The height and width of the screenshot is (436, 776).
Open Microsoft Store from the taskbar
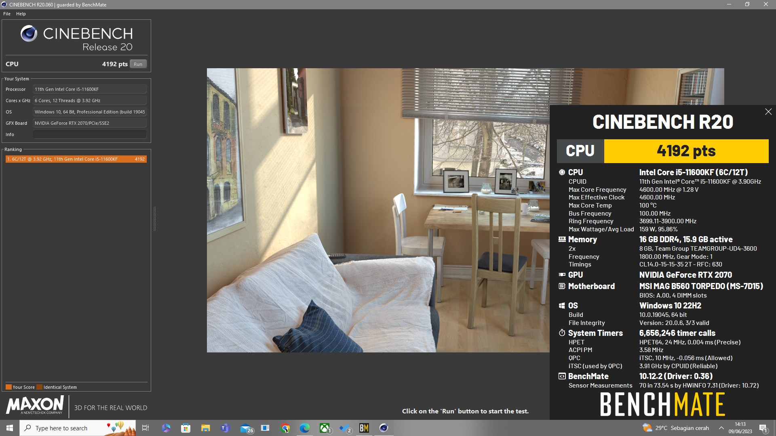(186, 428)
